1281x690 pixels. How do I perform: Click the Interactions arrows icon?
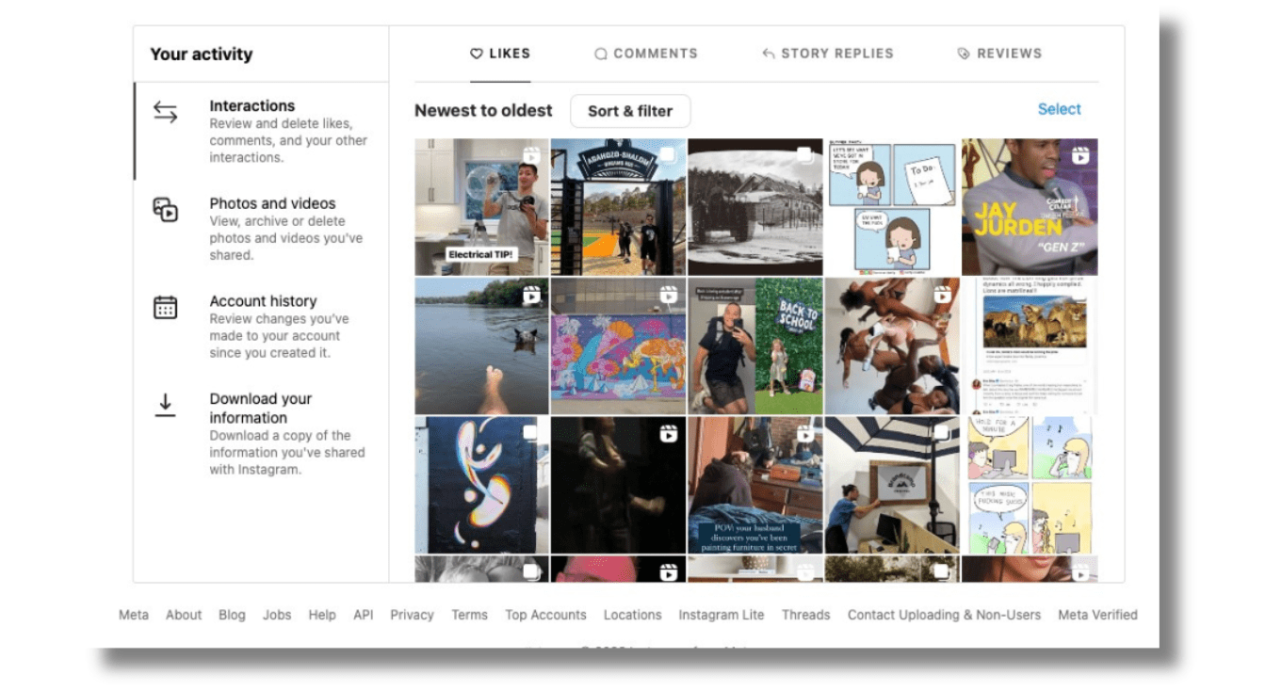pos(166,113)
